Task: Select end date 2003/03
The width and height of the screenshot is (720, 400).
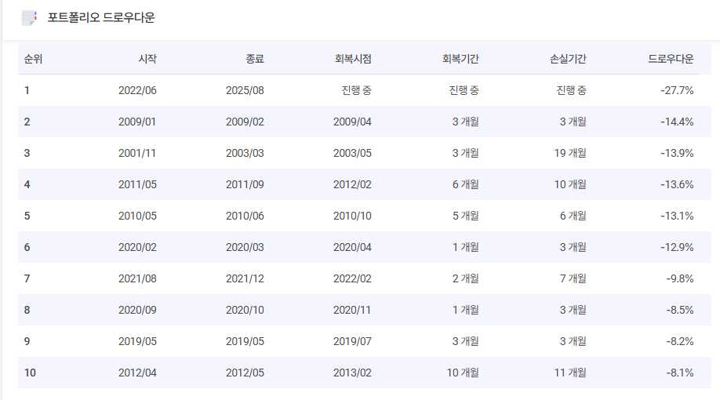Action: 245,153
